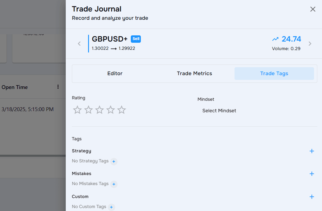The image size is (322, 211).
Task: Add a Strategy tag with the blue plus icon
Action: (312, 151)
